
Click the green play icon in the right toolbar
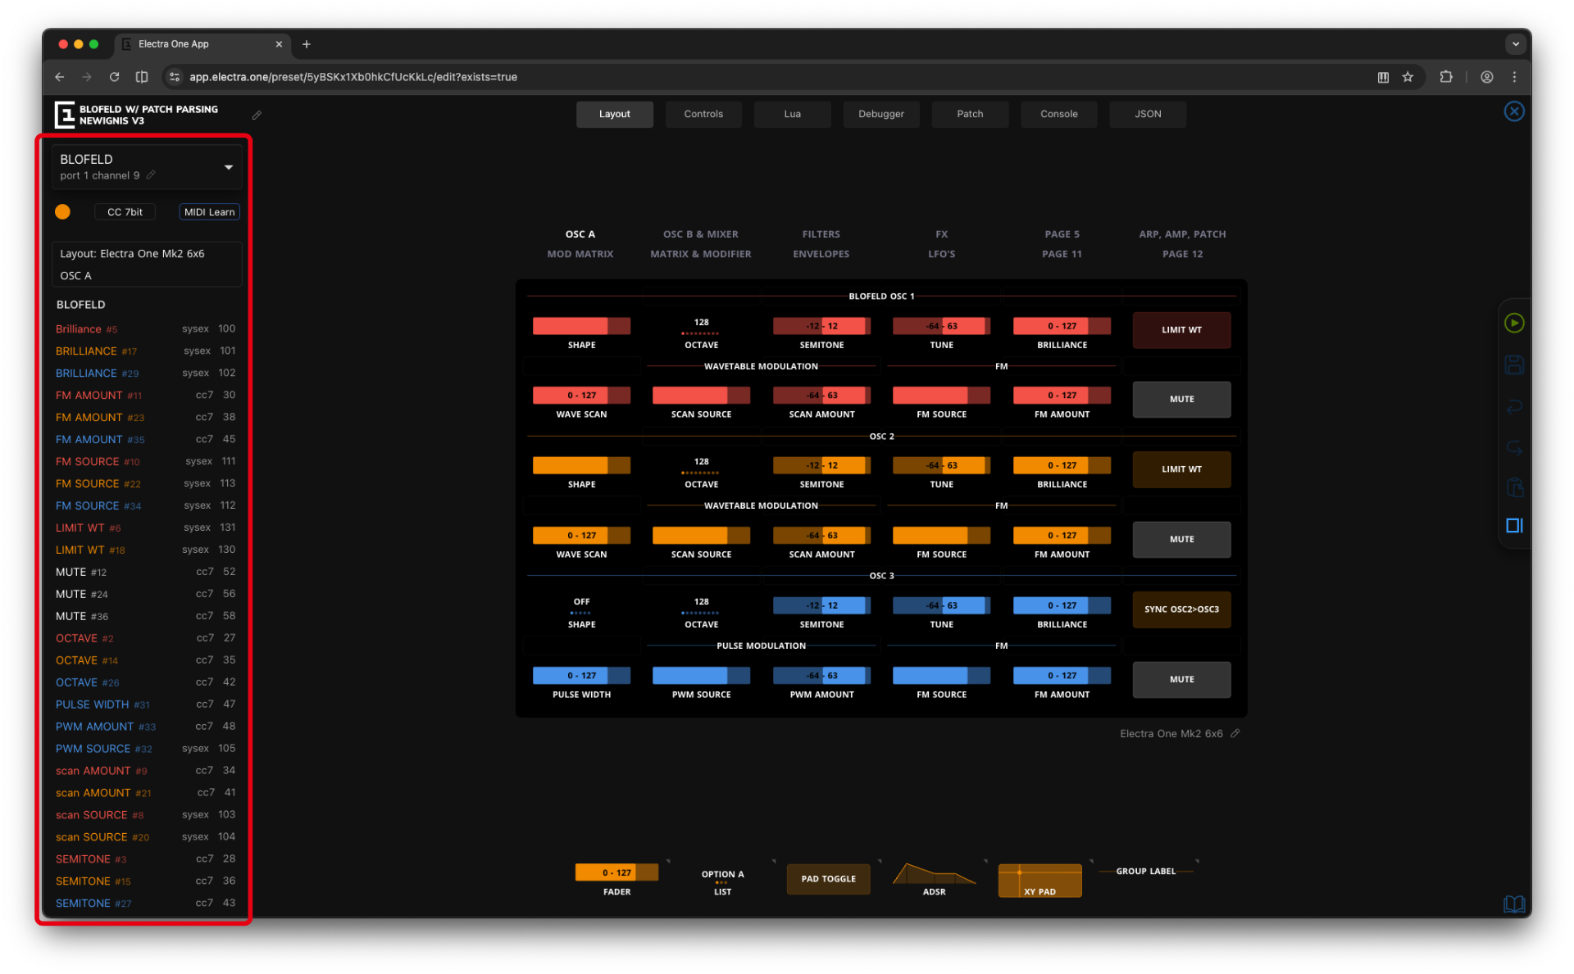point(1513,324)
